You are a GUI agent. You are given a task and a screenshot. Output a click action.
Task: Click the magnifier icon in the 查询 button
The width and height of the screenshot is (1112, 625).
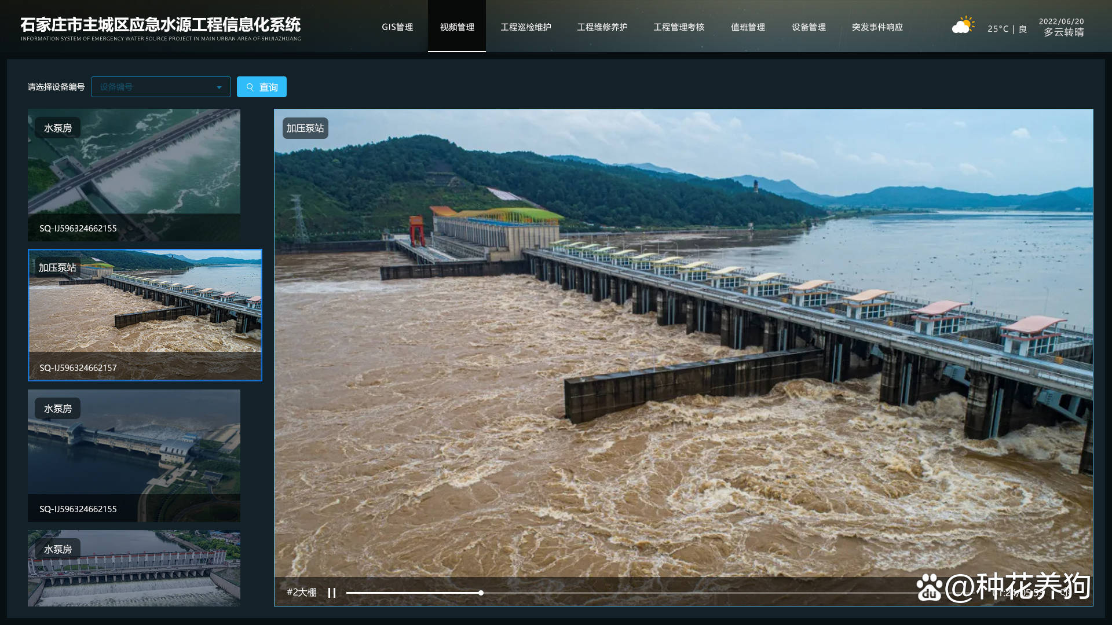250,87
